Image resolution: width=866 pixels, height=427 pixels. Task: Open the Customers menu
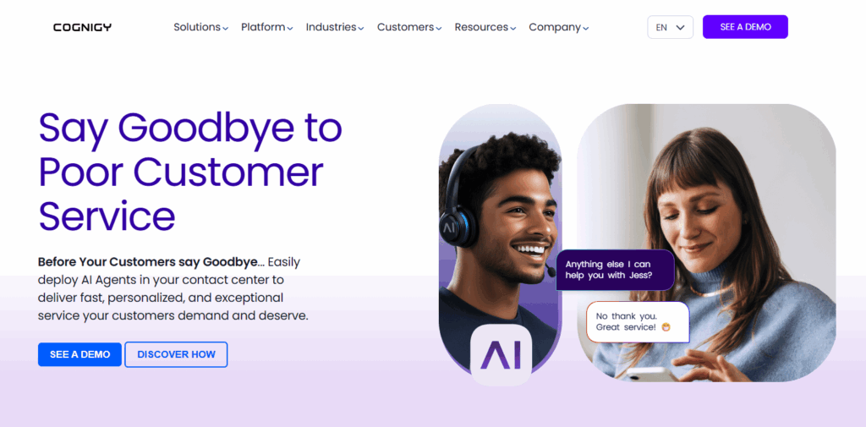click(409, 27)
